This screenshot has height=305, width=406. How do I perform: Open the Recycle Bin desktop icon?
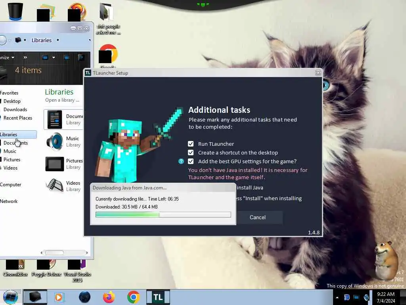point(15,11)
